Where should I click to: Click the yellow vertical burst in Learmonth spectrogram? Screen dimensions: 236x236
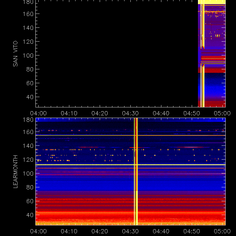pyautogui.click(x=136, y=172)
